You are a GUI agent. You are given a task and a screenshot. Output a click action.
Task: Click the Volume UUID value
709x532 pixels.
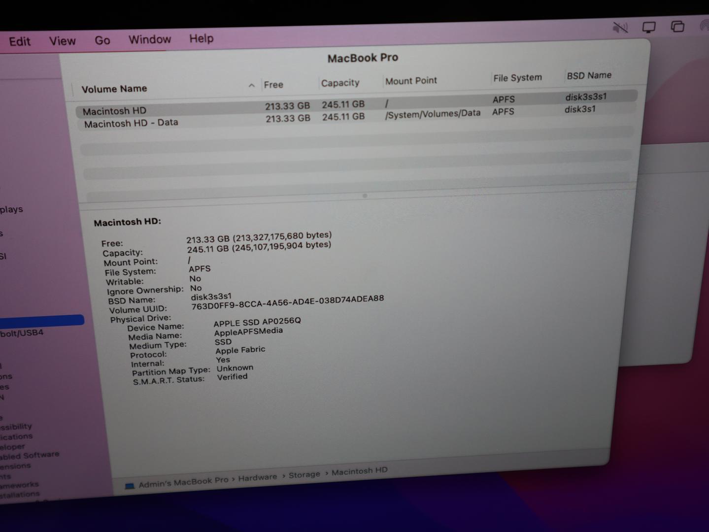pyautogui.click(x=288, y=302)
